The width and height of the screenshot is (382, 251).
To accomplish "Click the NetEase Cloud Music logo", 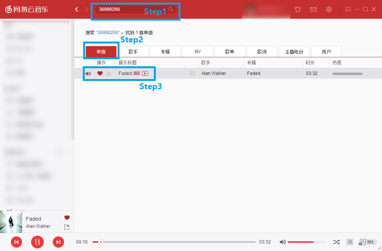I will point(27,9).
